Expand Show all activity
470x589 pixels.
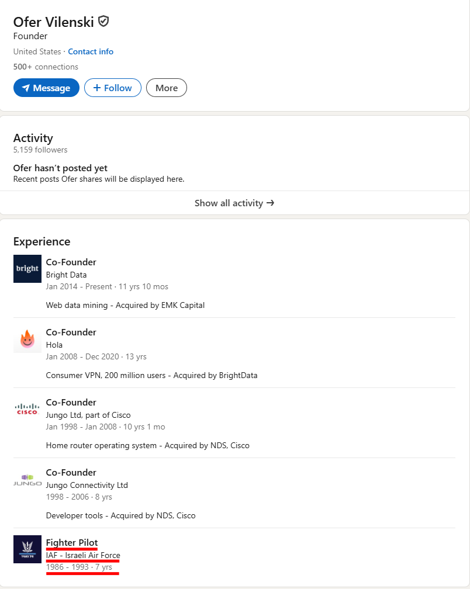pyautogui.click(x=234, y=203)
